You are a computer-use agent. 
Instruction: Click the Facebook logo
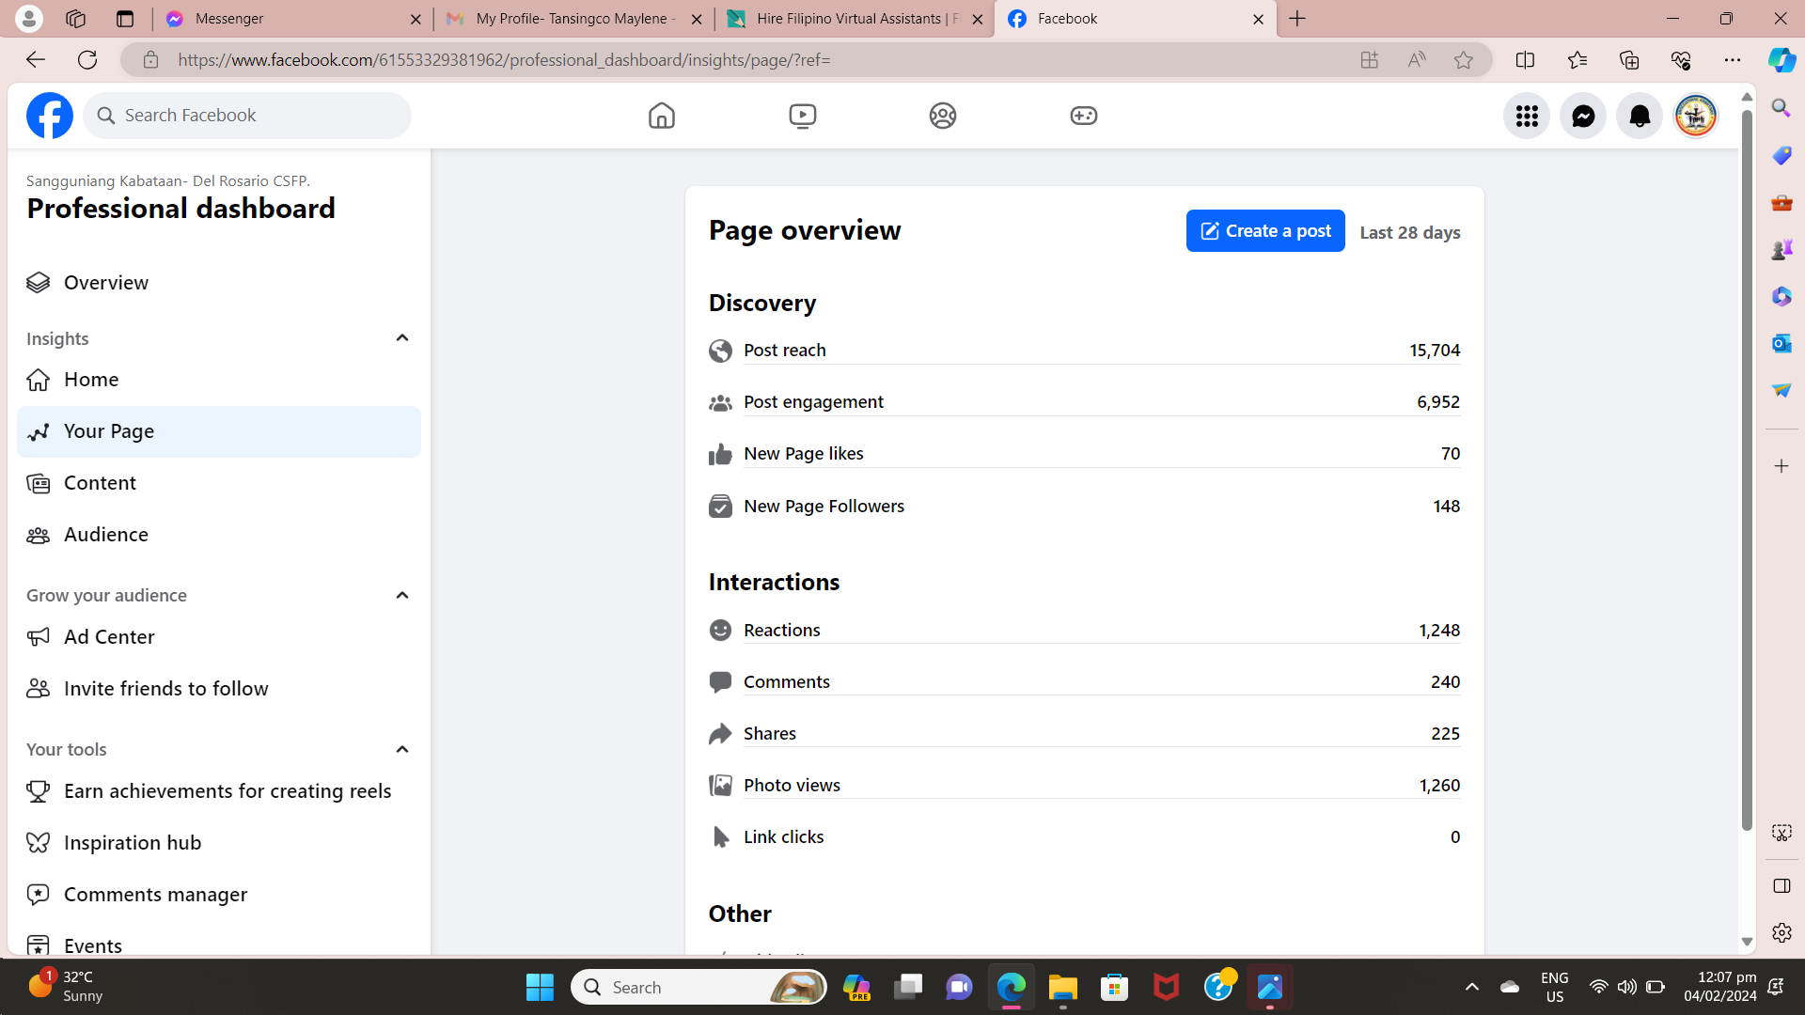click(50, 116)
